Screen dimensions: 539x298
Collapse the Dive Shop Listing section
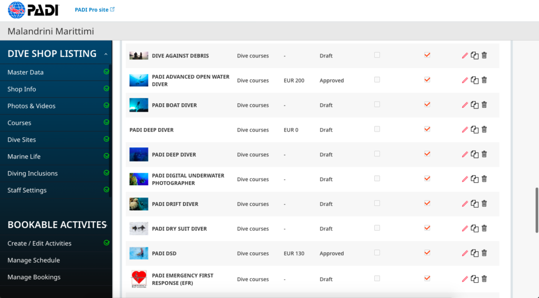[x=106, y=54]
